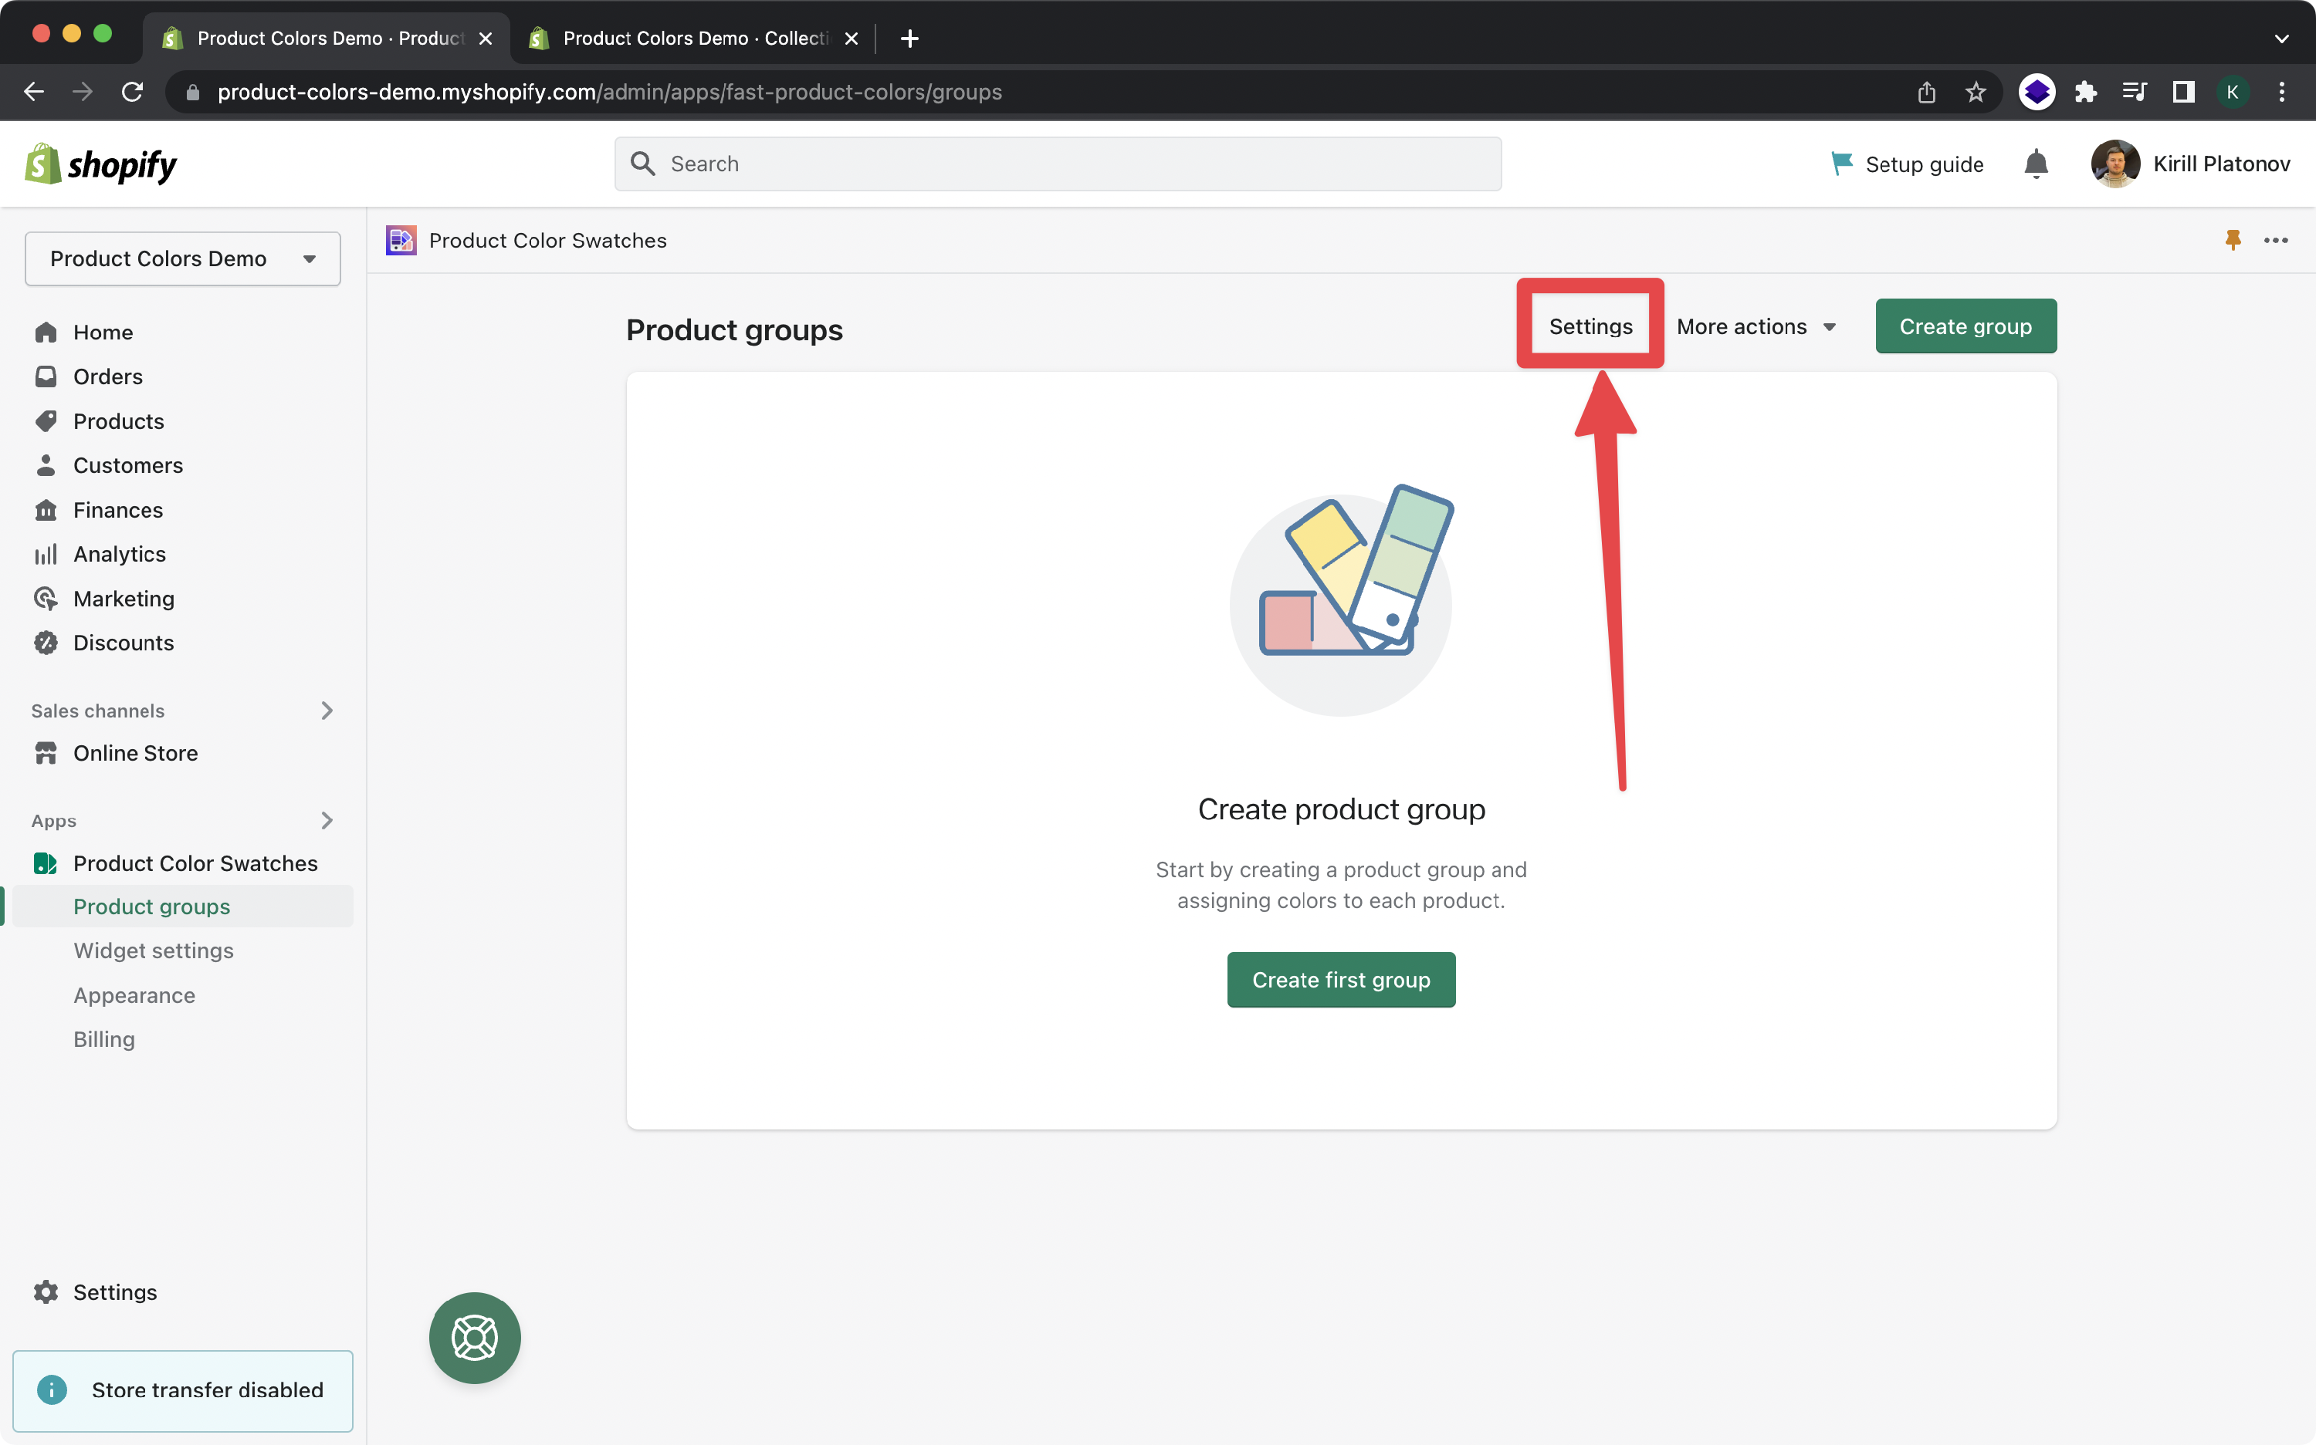2316x1445 pixels.
Task: Click the Setup guide flag
Action: coord(1908,164)
